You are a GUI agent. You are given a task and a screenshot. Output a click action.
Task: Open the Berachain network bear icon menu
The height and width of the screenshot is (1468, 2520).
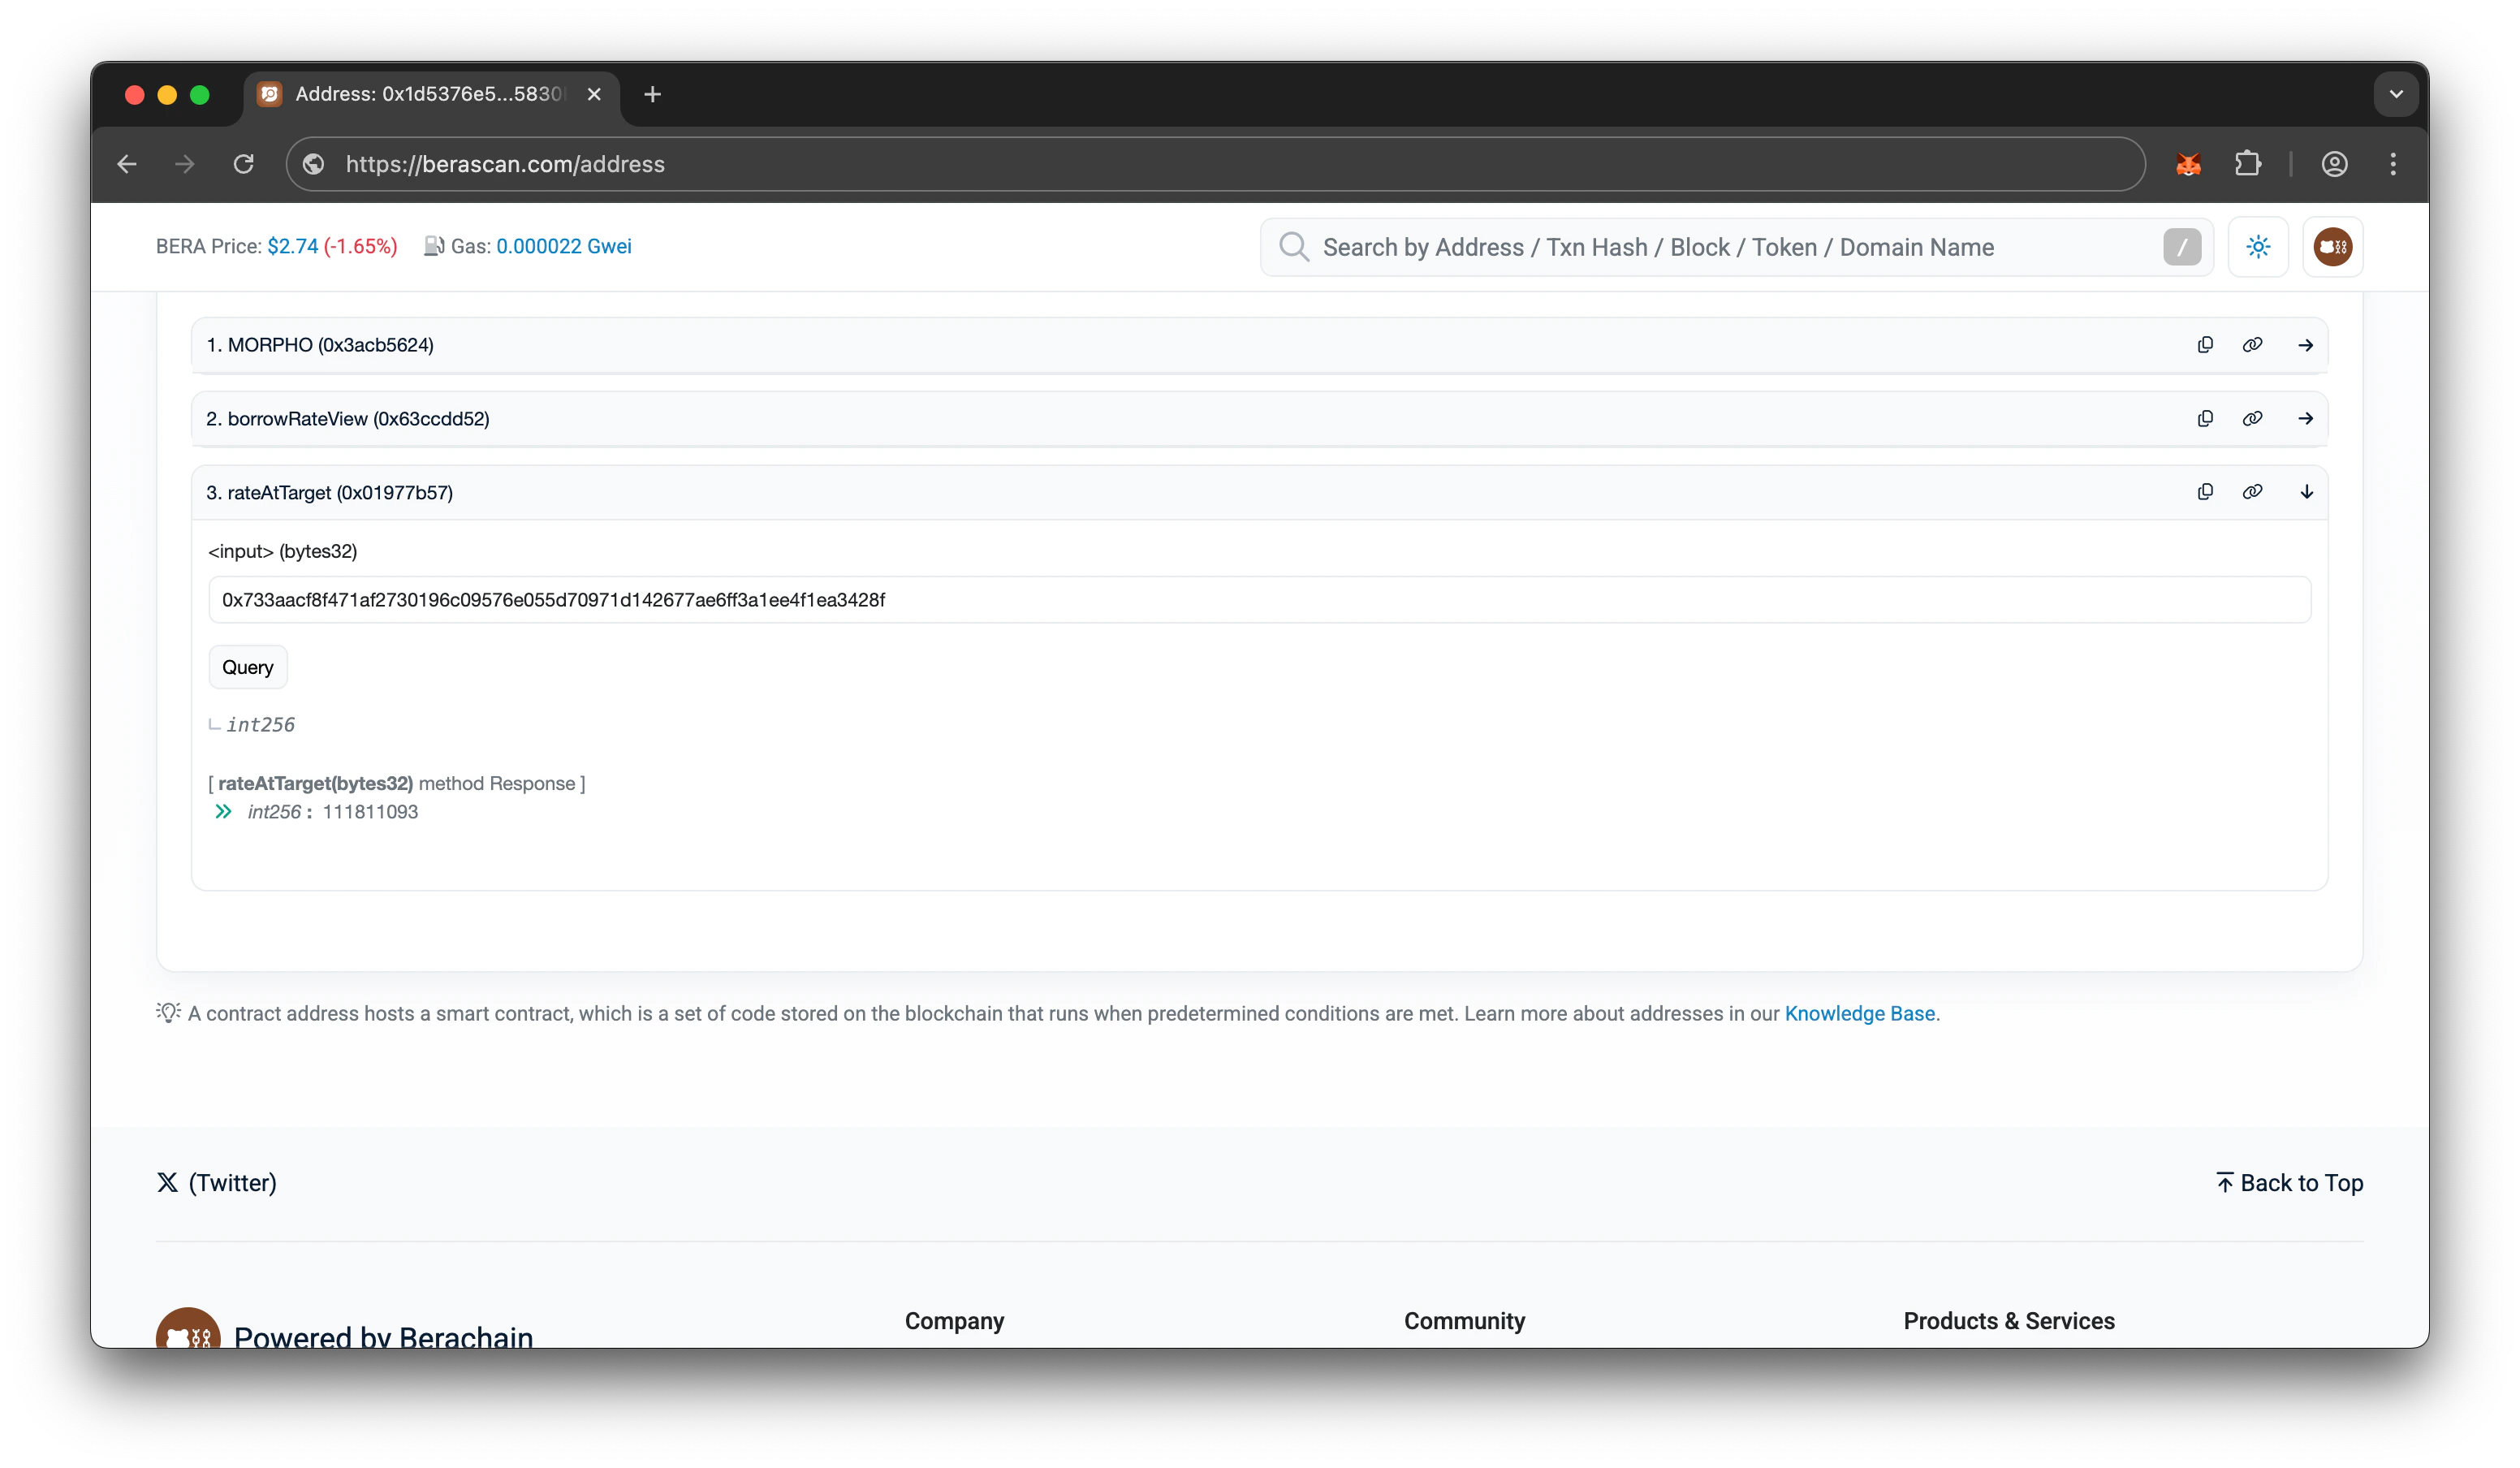tap(2333, 247)
